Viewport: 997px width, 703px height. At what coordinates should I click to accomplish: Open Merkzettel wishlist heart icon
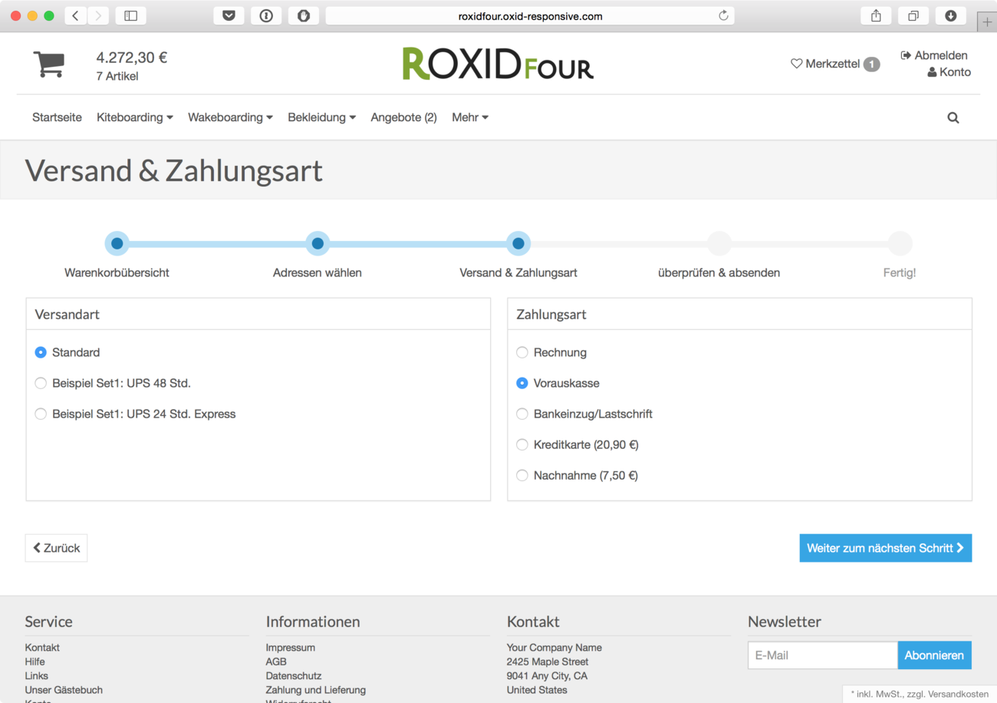point(796,64)
